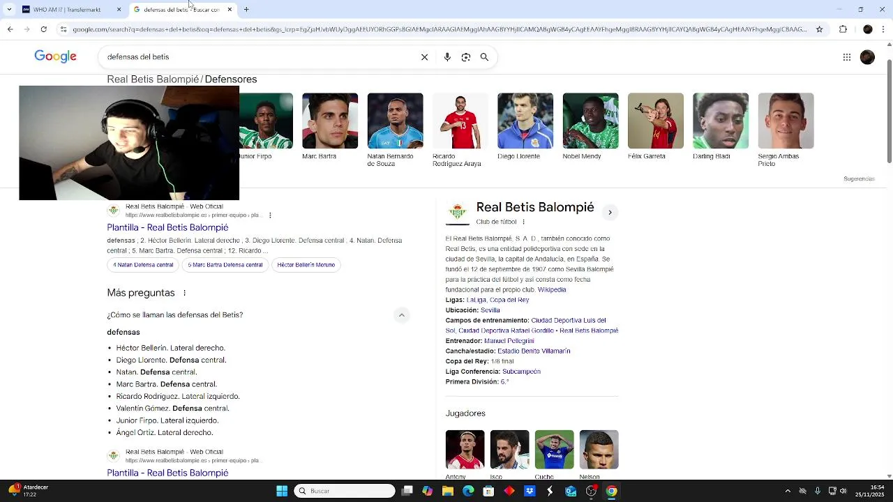Image resolution: width=893 pixels, height=502 pixels.
Task: Click the Subcampeón link
Action: point(521,372)
